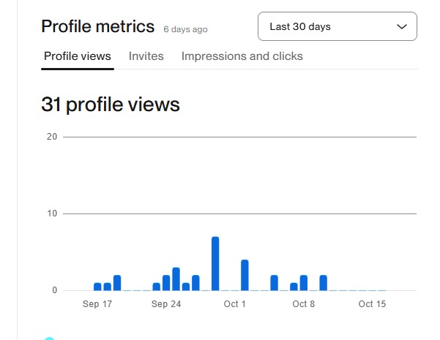Click the "31 profile views" total
Image resolution: width=440 pixels, height=340 pixels.
pos(110,105)
